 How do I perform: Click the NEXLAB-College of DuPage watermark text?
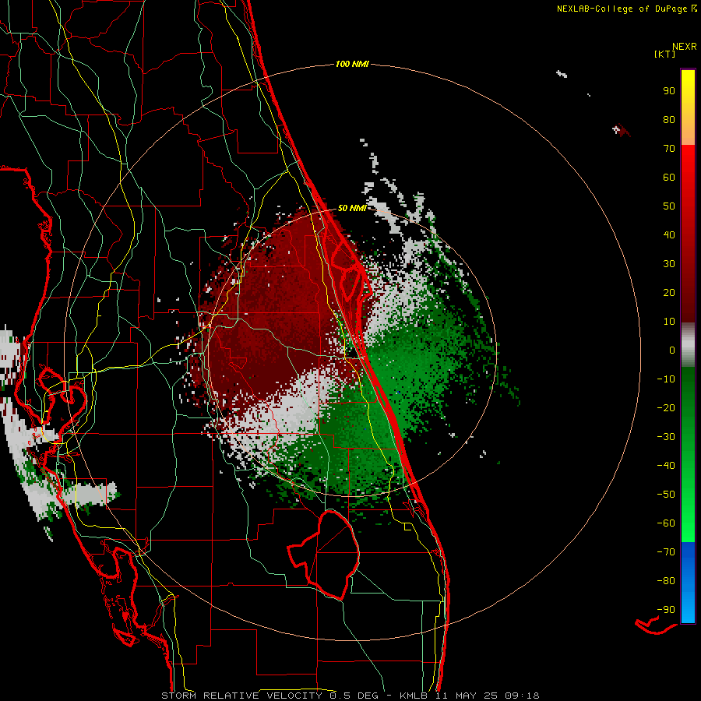pyautogui.click(x=627, y=9)
